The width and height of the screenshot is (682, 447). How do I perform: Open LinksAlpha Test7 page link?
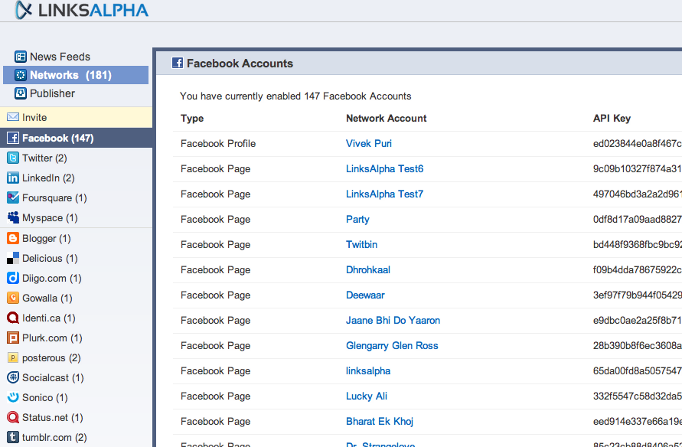[384, 194]
